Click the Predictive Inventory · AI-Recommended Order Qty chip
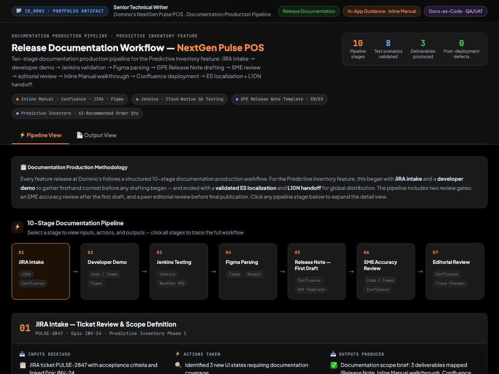 point(77,113)
